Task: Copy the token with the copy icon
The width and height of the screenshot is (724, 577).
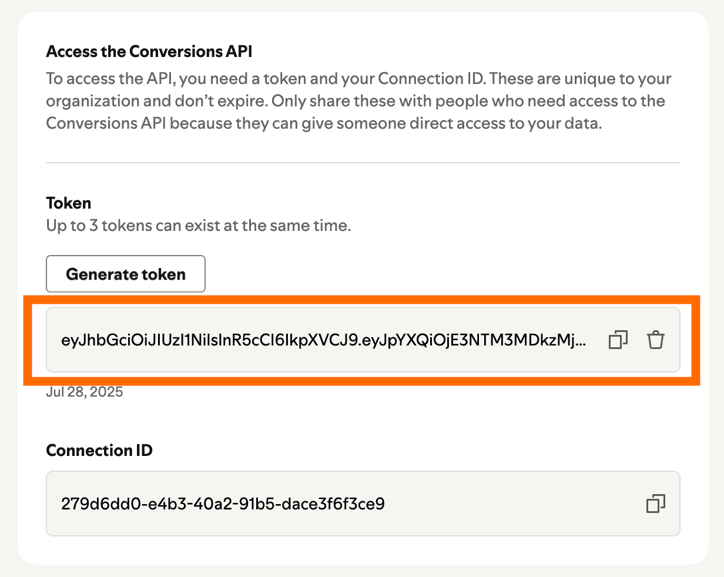Action: (x=618, y=340)
